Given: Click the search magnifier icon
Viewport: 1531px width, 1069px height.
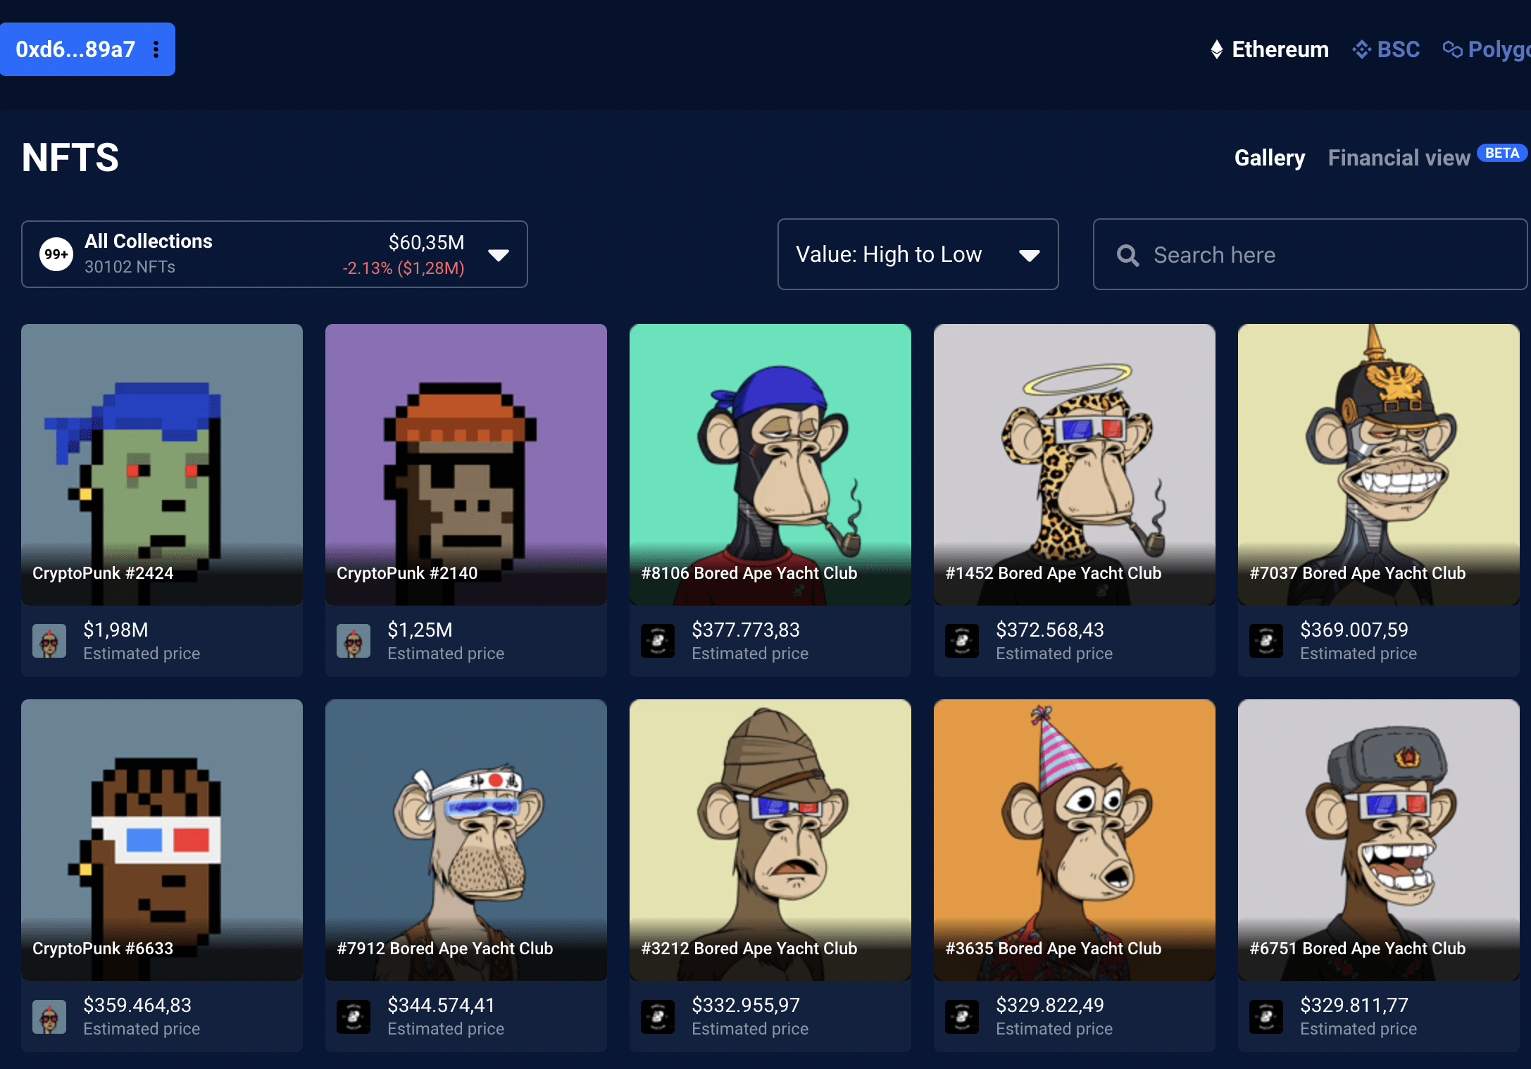Looking at the screenshot, I should 1127,255.
